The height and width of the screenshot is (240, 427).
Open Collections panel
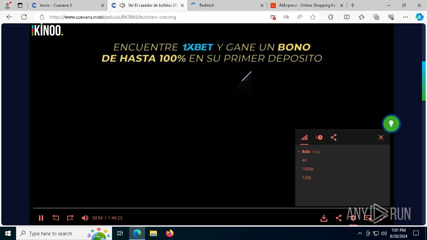376,17
